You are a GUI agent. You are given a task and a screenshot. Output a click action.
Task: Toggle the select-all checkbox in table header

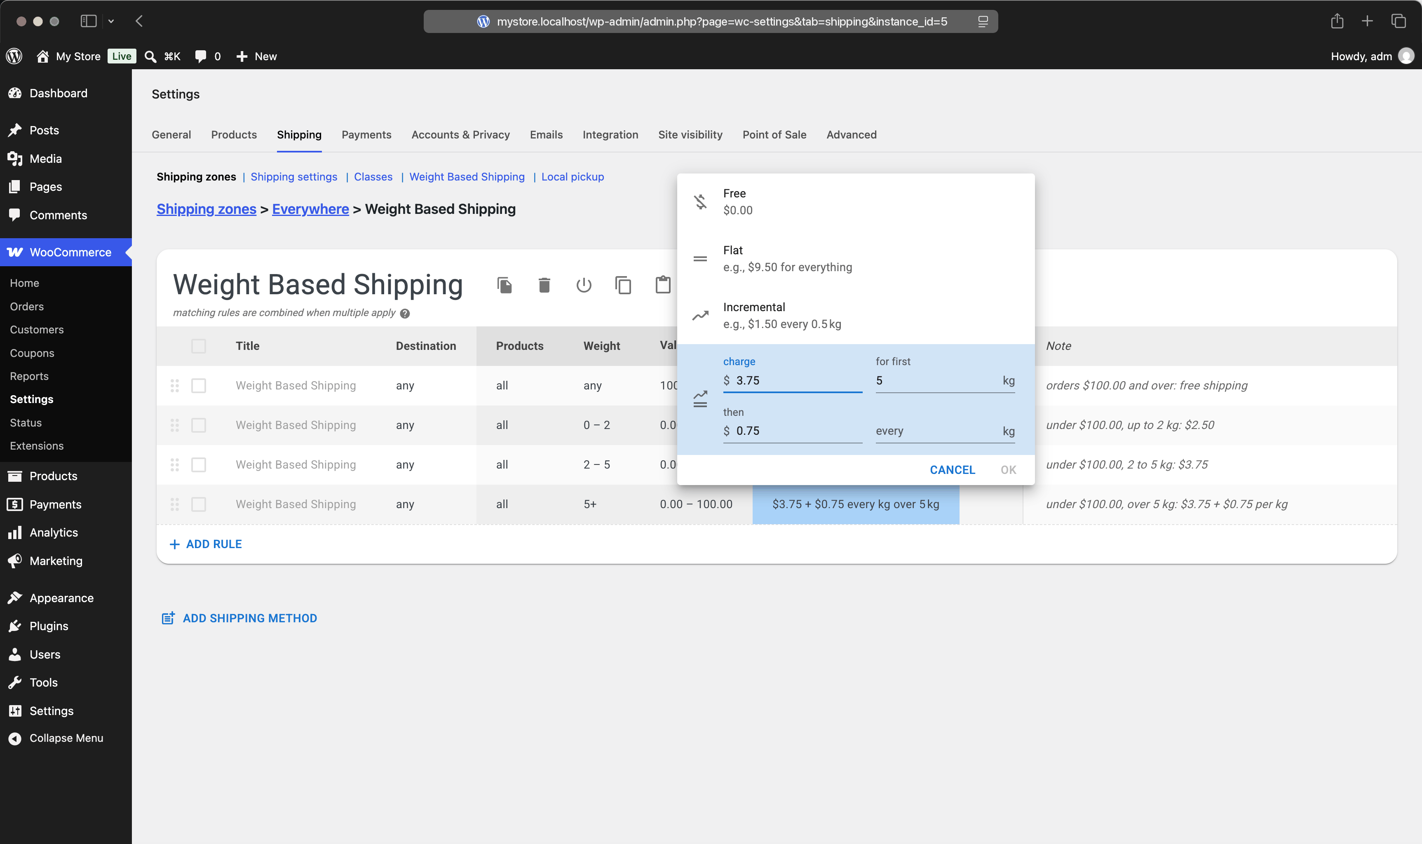[199, 346]
